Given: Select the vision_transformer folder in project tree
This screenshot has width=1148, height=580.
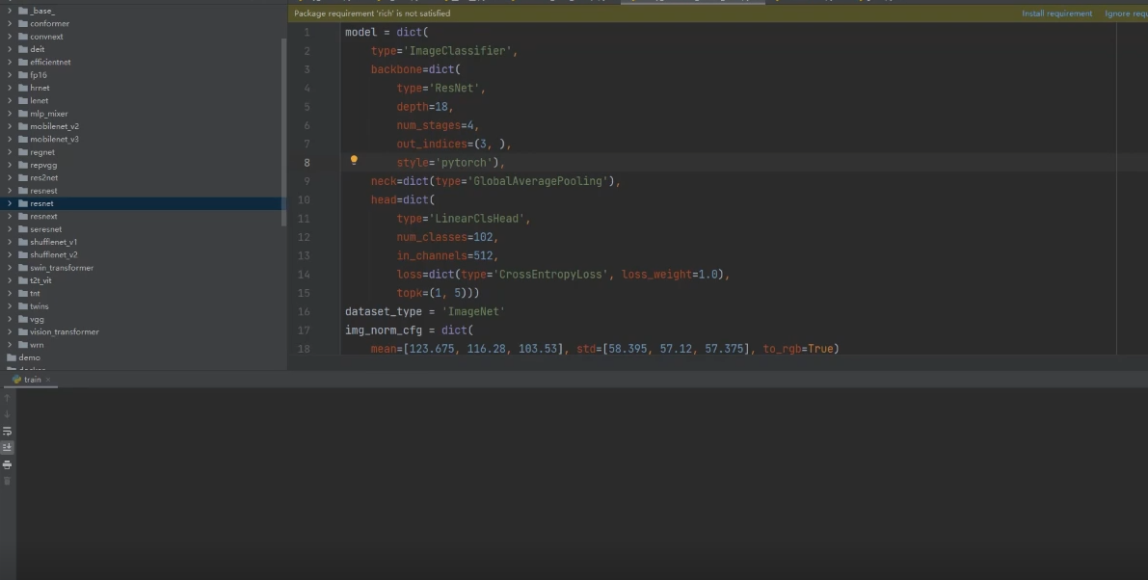Looking at the screenshot, I should click(x=64, y=331).
